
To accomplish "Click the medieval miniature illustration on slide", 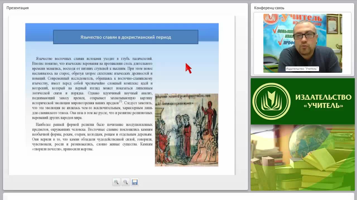I will tap(187, 130).
